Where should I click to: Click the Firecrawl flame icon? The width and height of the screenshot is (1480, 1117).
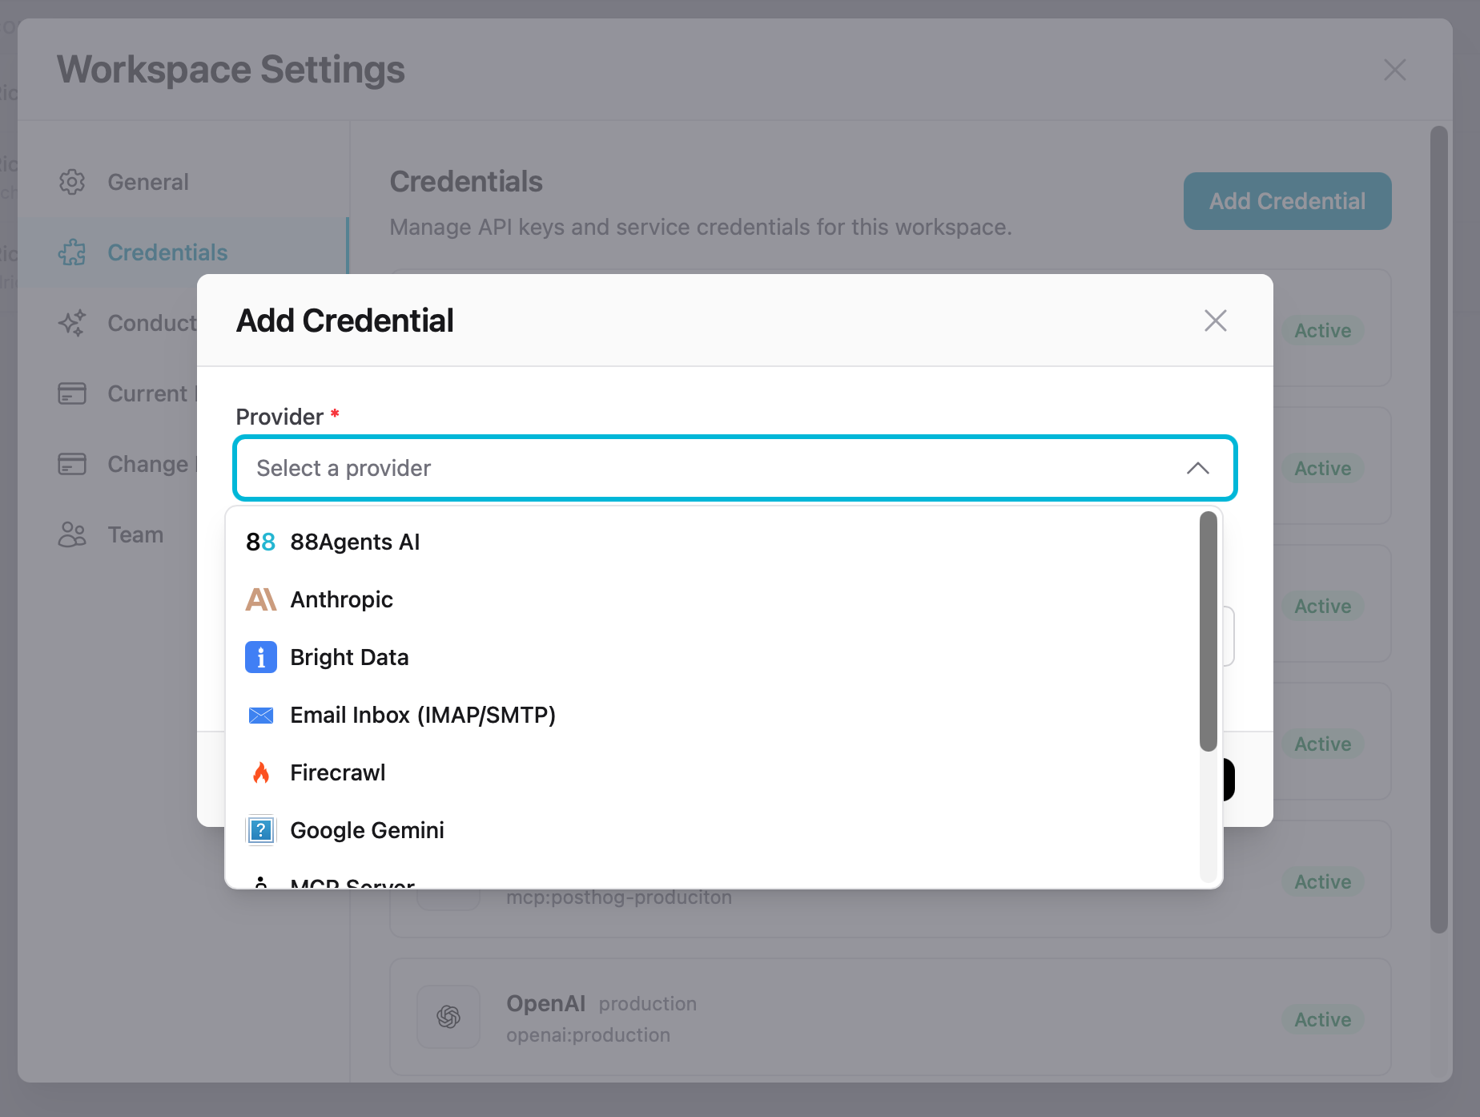coord(260,772)
